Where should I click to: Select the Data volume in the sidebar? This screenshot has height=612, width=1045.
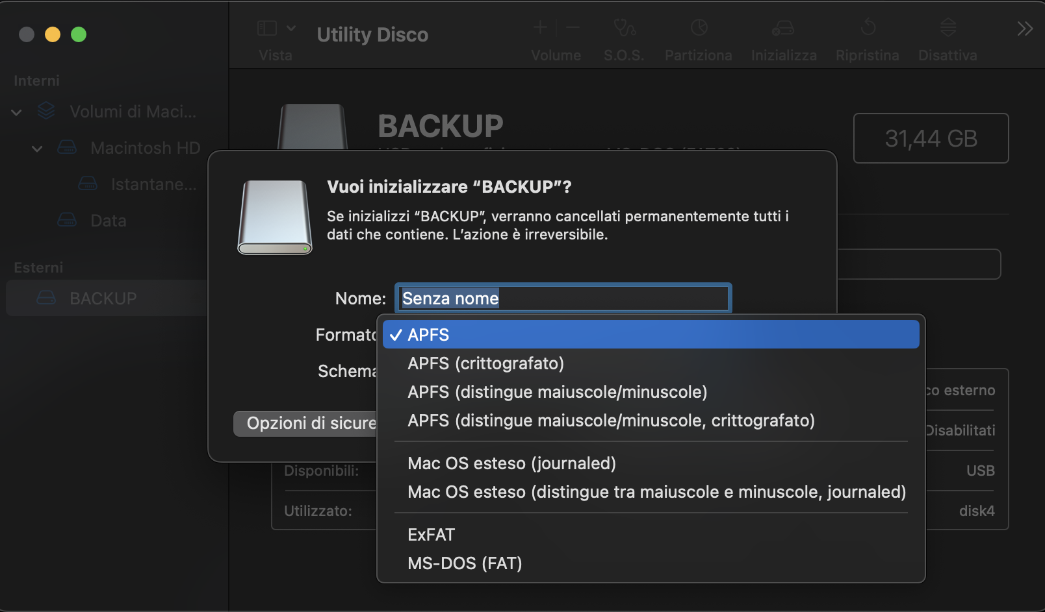[107, 220]
